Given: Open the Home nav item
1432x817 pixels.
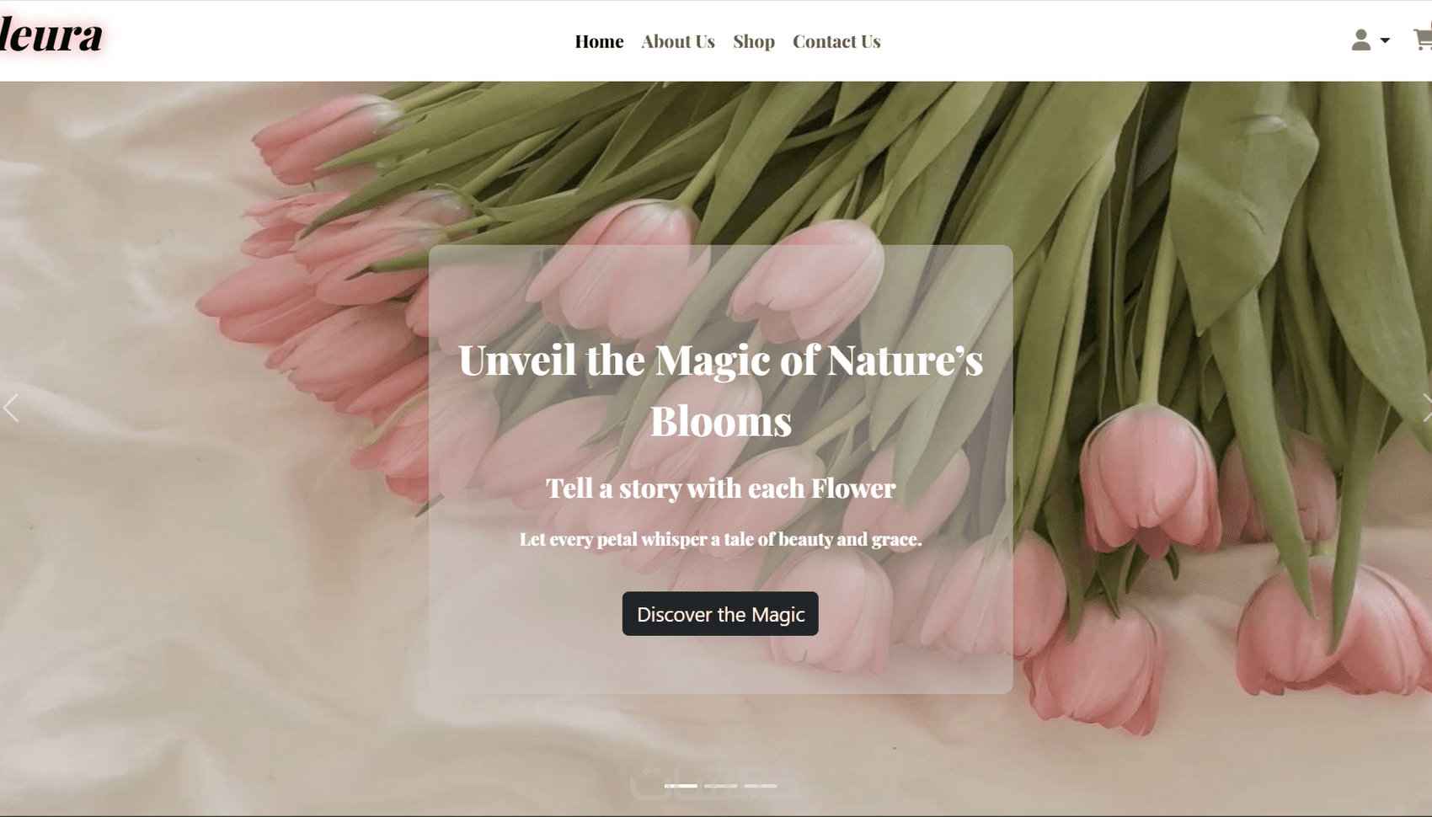Looking at the screenshot, I should [x=599, y=41].
